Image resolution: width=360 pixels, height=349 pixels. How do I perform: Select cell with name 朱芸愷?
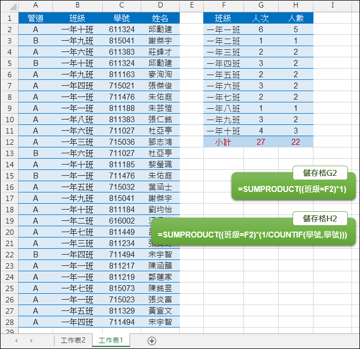click(160, 108)
